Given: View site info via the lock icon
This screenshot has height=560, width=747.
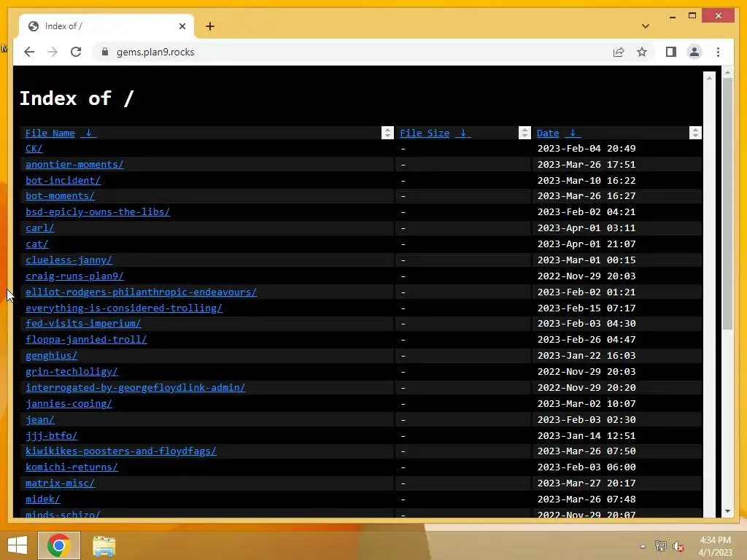Looking at the screenshot, I should (x=105, y=52).
